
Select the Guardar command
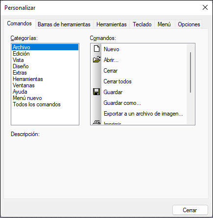tap(139, 92)
